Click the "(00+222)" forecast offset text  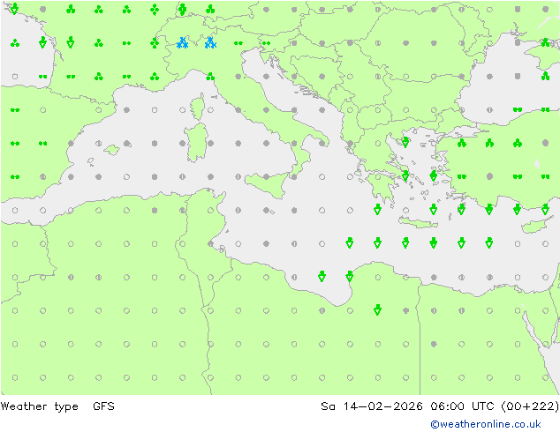530,406
